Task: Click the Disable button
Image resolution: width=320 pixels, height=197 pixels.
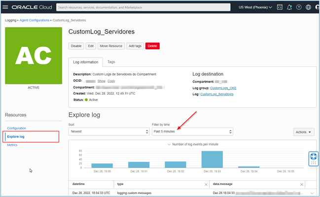Action: tap(76, 46)
